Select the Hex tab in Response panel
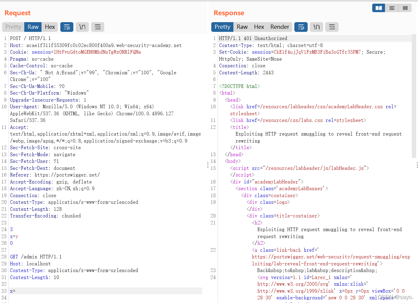 point(259,27)
